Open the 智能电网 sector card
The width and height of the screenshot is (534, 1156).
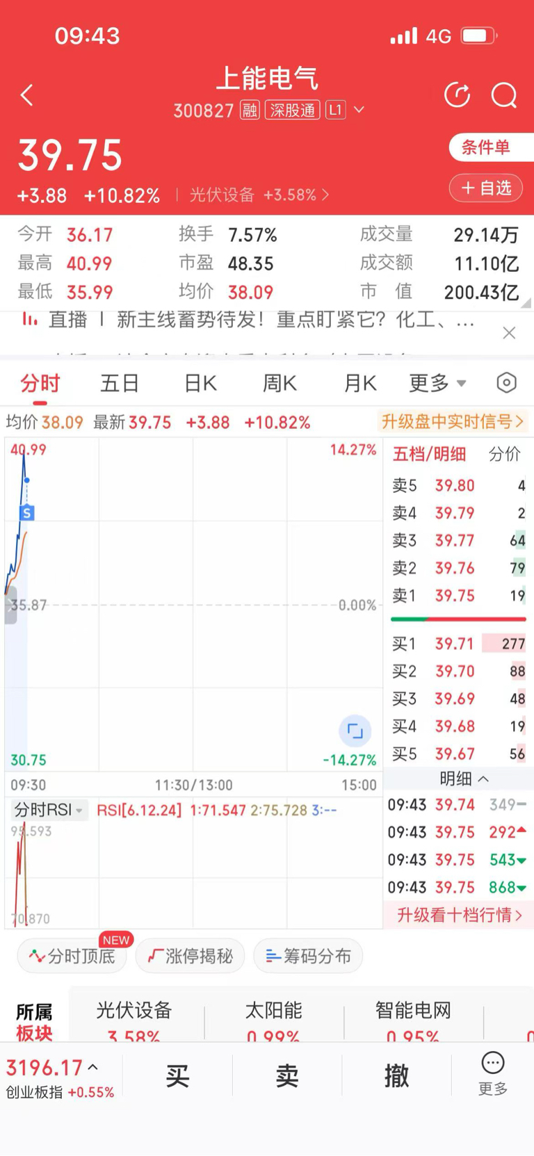[x=413, y=1020]
